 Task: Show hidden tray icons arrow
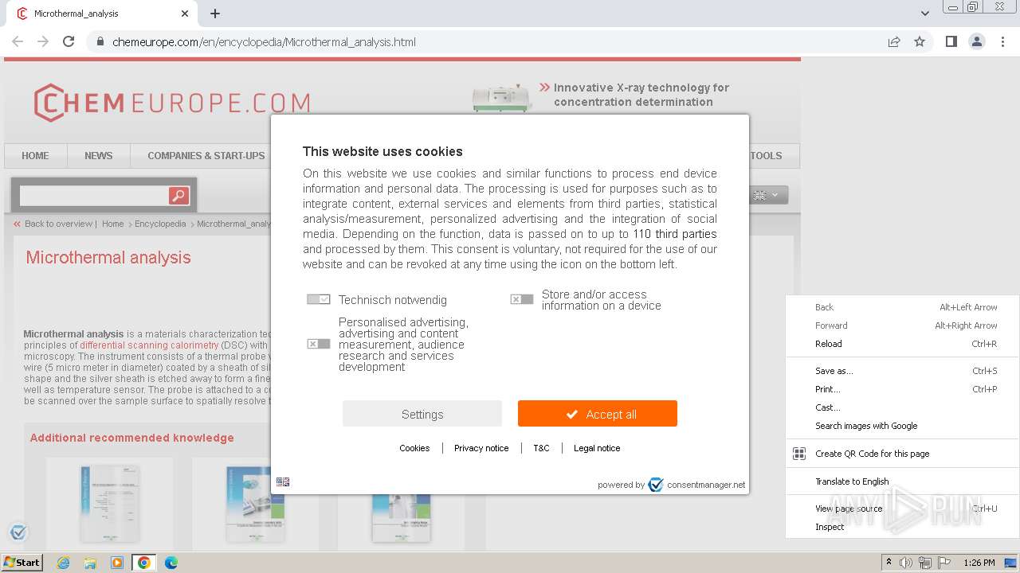point(889,563)
